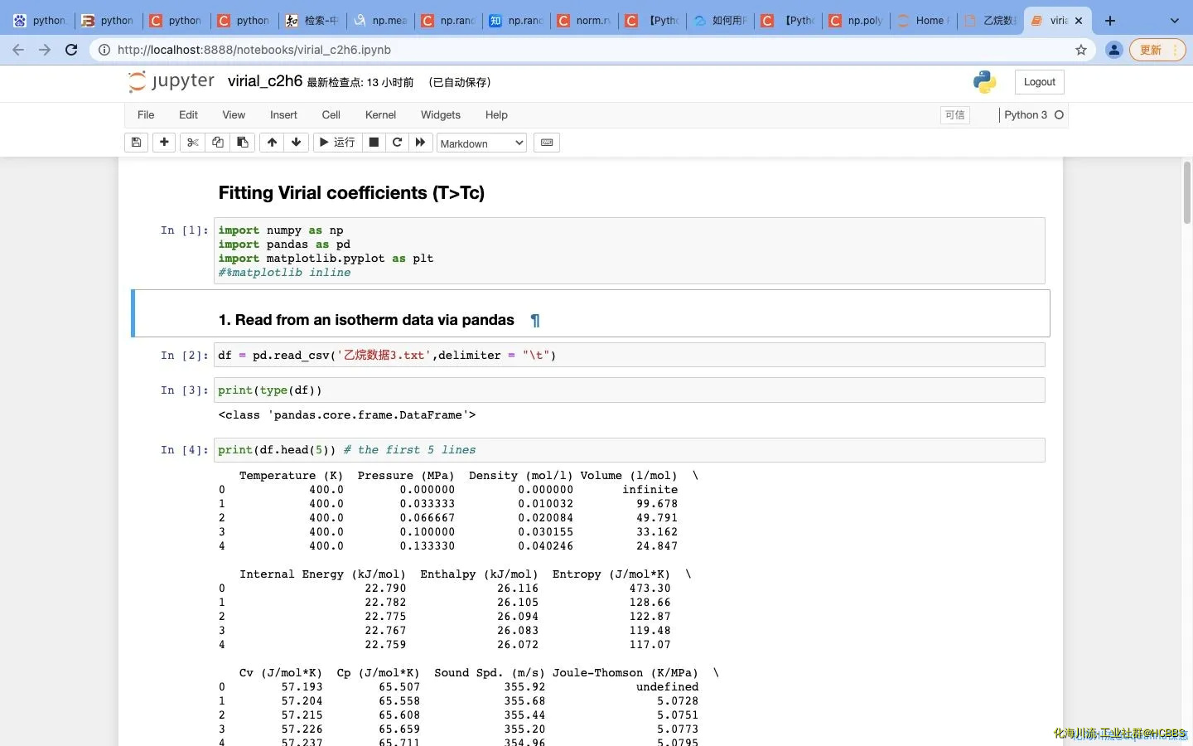Open the View menu

[234, 114]
